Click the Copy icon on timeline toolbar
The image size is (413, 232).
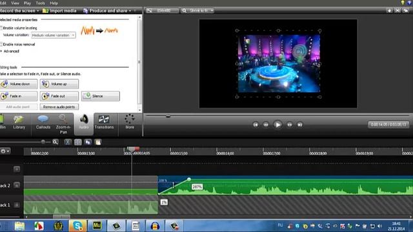[x=88, y=142]
